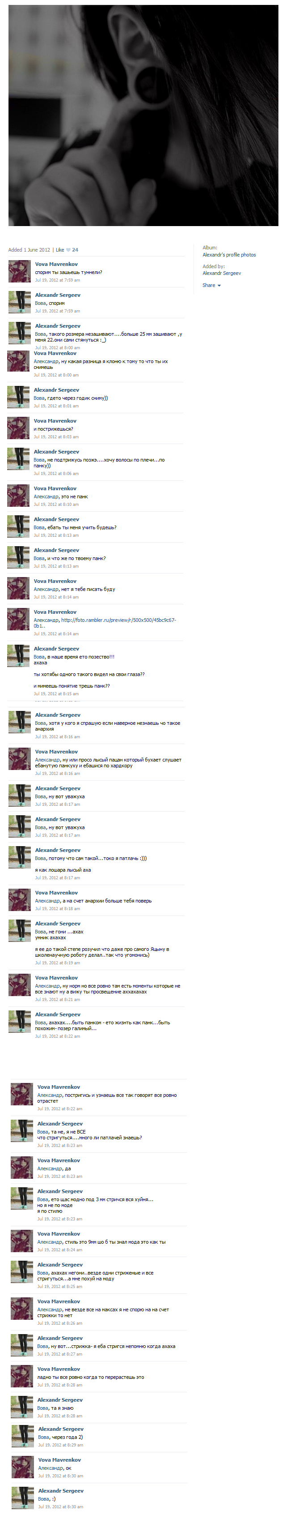Viewport: 282px width, 1519px height.
Task: Click the heart icon next to Like
Action: point(68,250)
